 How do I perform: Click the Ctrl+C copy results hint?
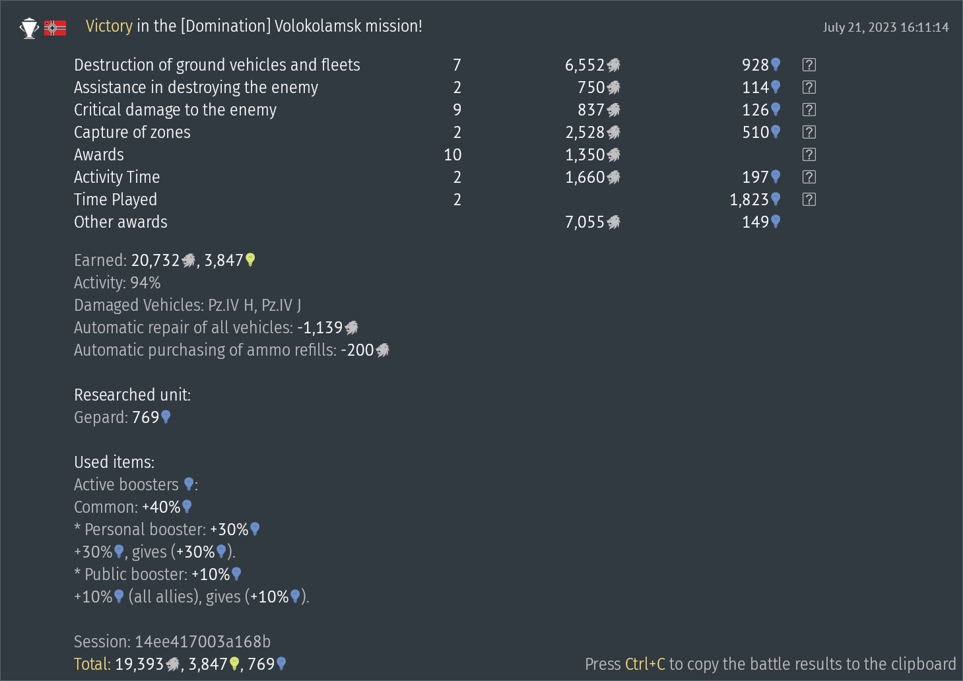(x=770, y=664)
